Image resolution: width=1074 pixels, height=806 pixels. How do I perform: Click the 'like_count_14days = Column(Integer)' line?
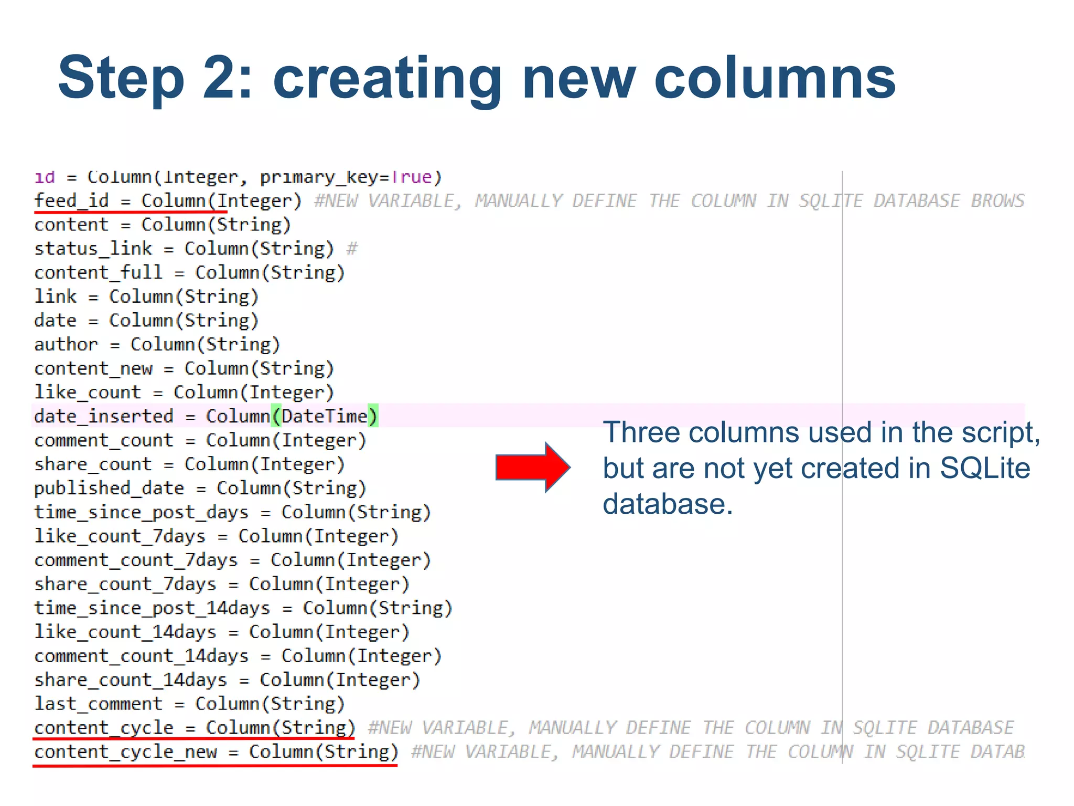pos(221,632)
